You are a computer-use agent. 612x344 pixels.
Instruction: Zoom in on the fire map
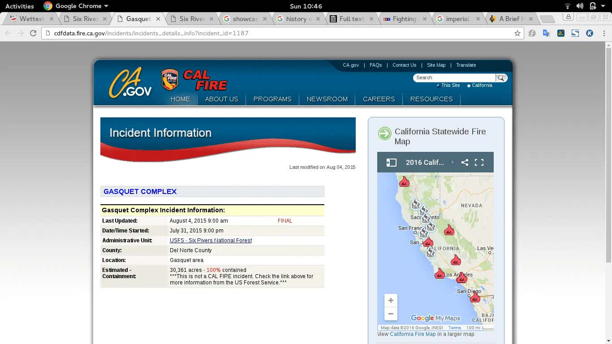(391, 301)
